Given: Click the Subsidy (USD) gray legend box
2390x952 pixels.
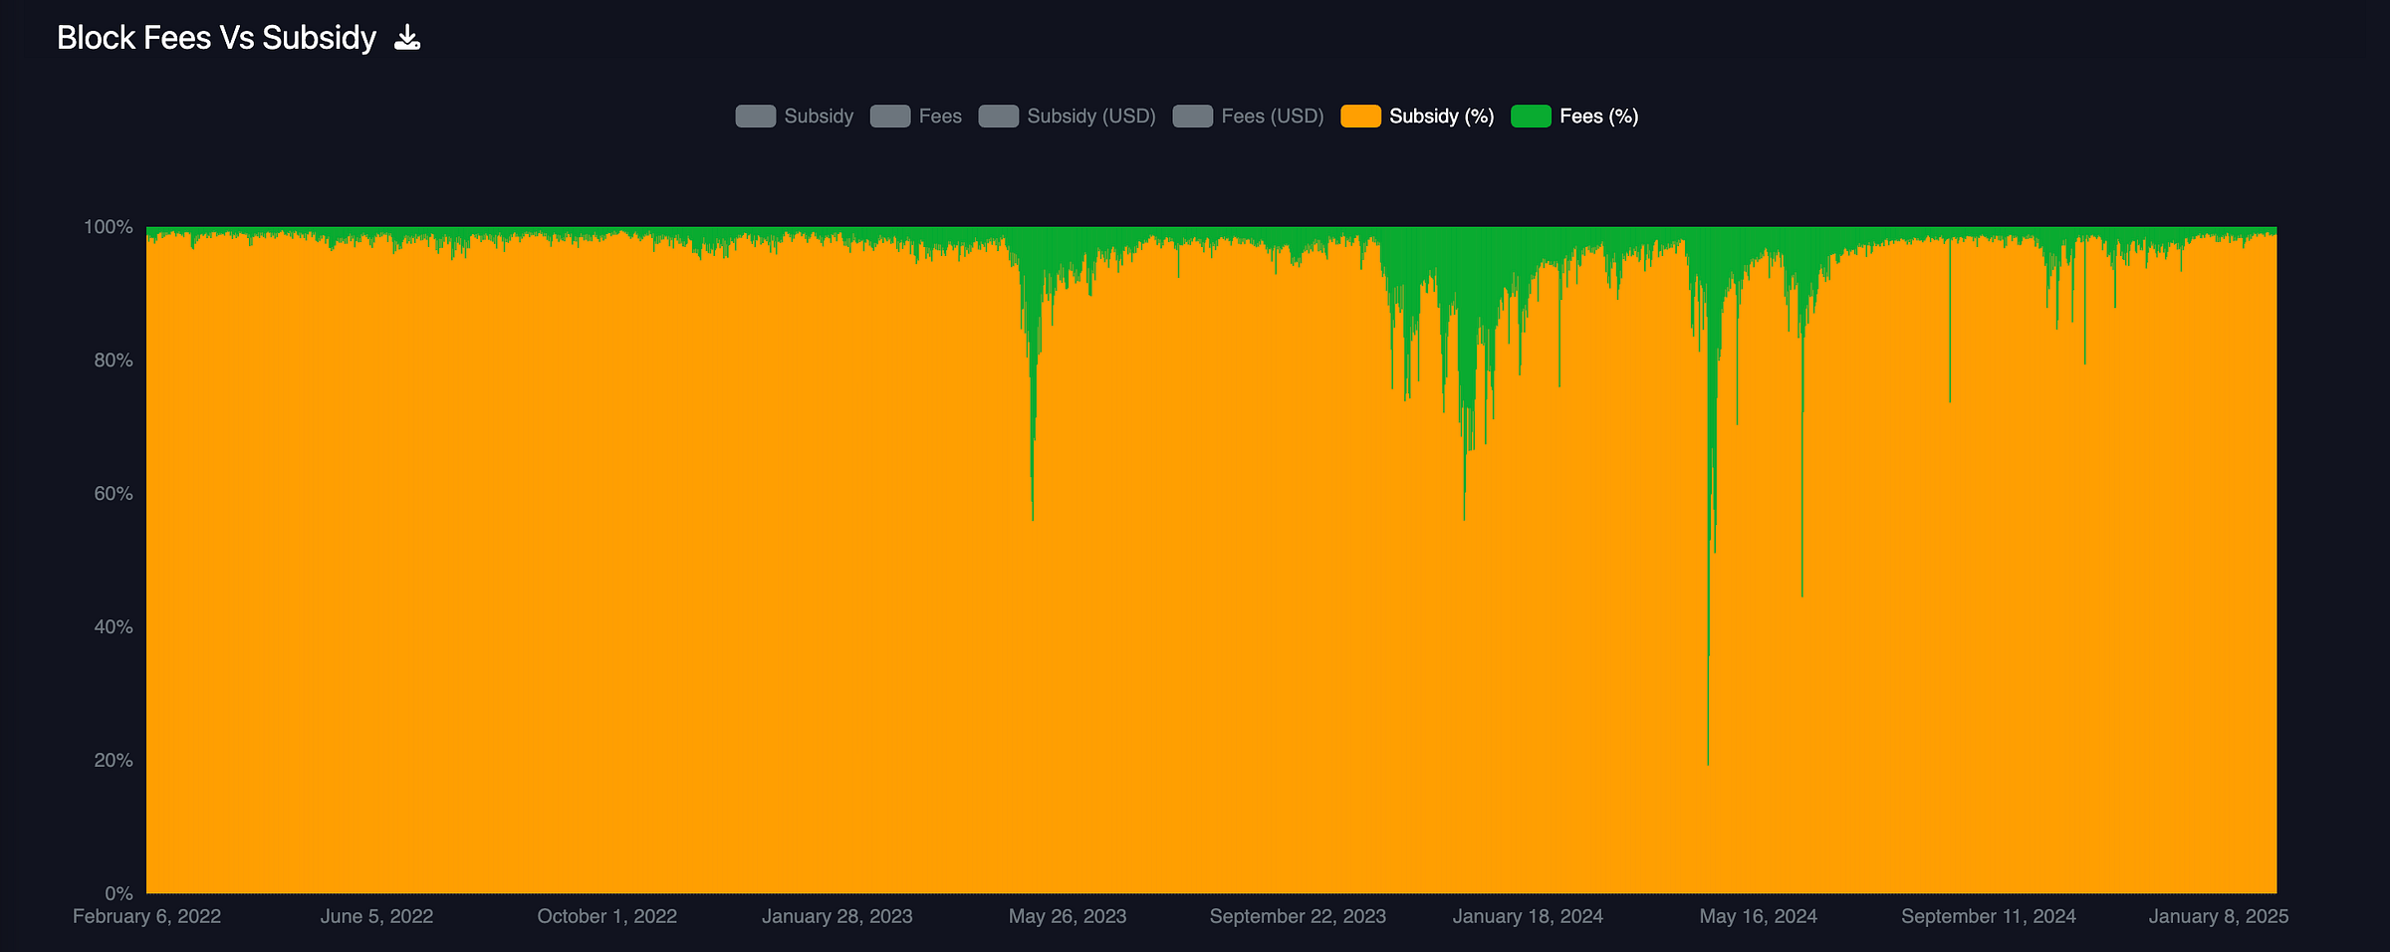Looking at the screenshot, I should coord(999,117).
